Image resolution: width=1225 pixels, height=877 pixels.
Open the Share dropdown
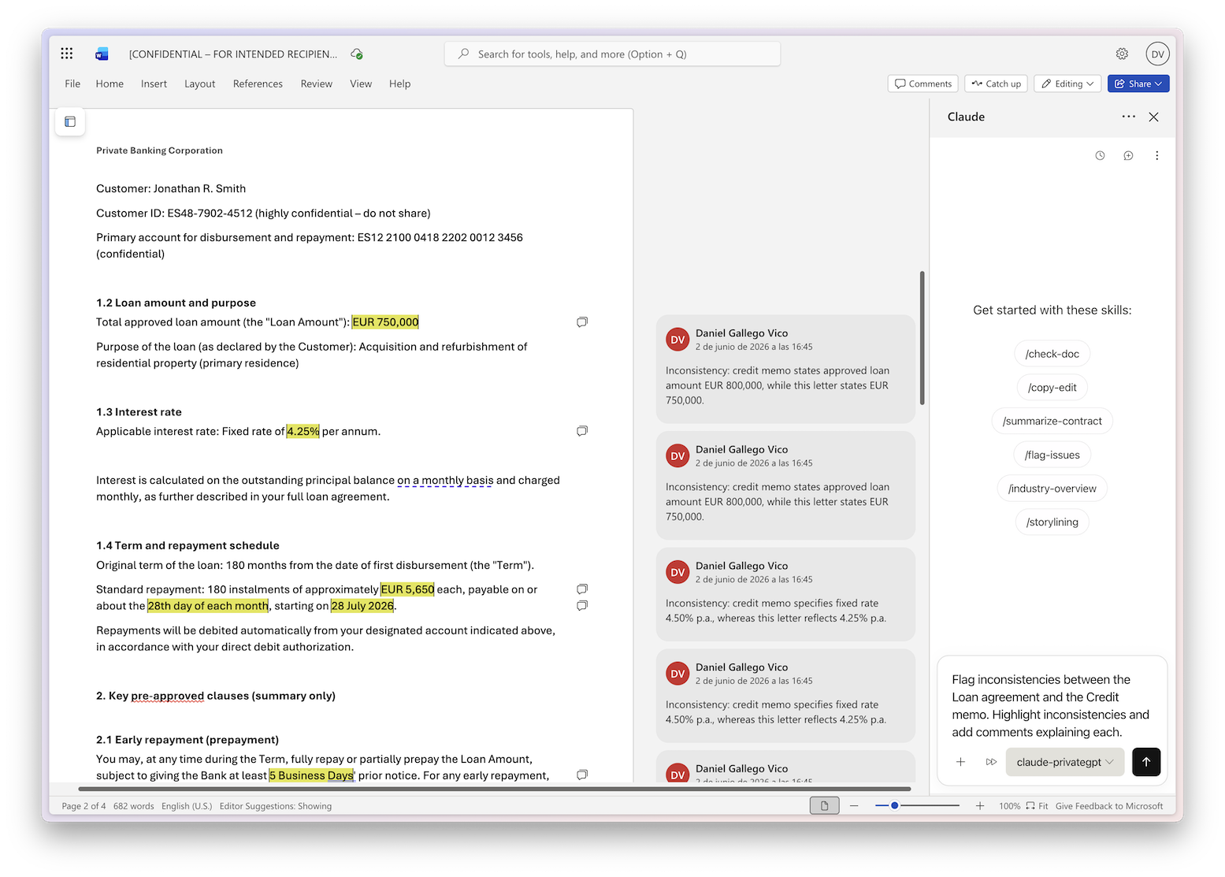click(1138, 84)
